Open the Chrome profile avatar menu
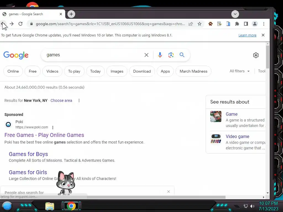 click(x=255, y=24)
